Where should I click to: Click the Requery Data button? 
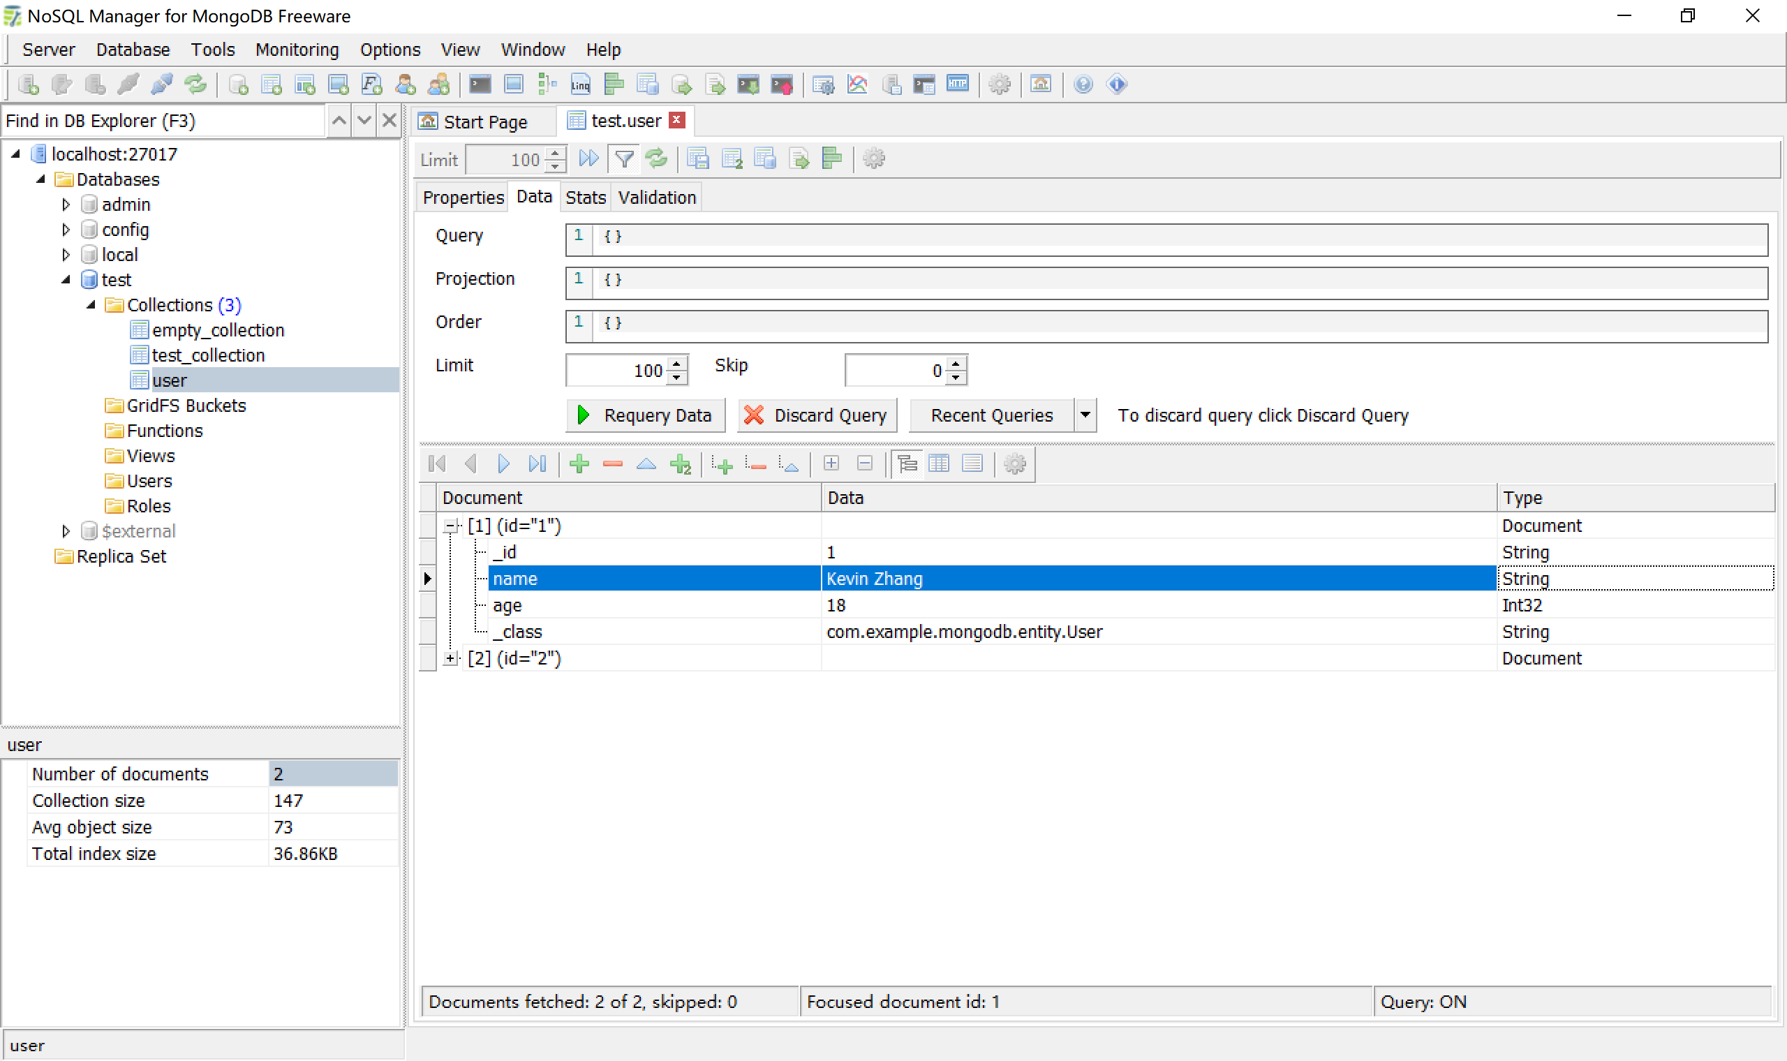645,415
